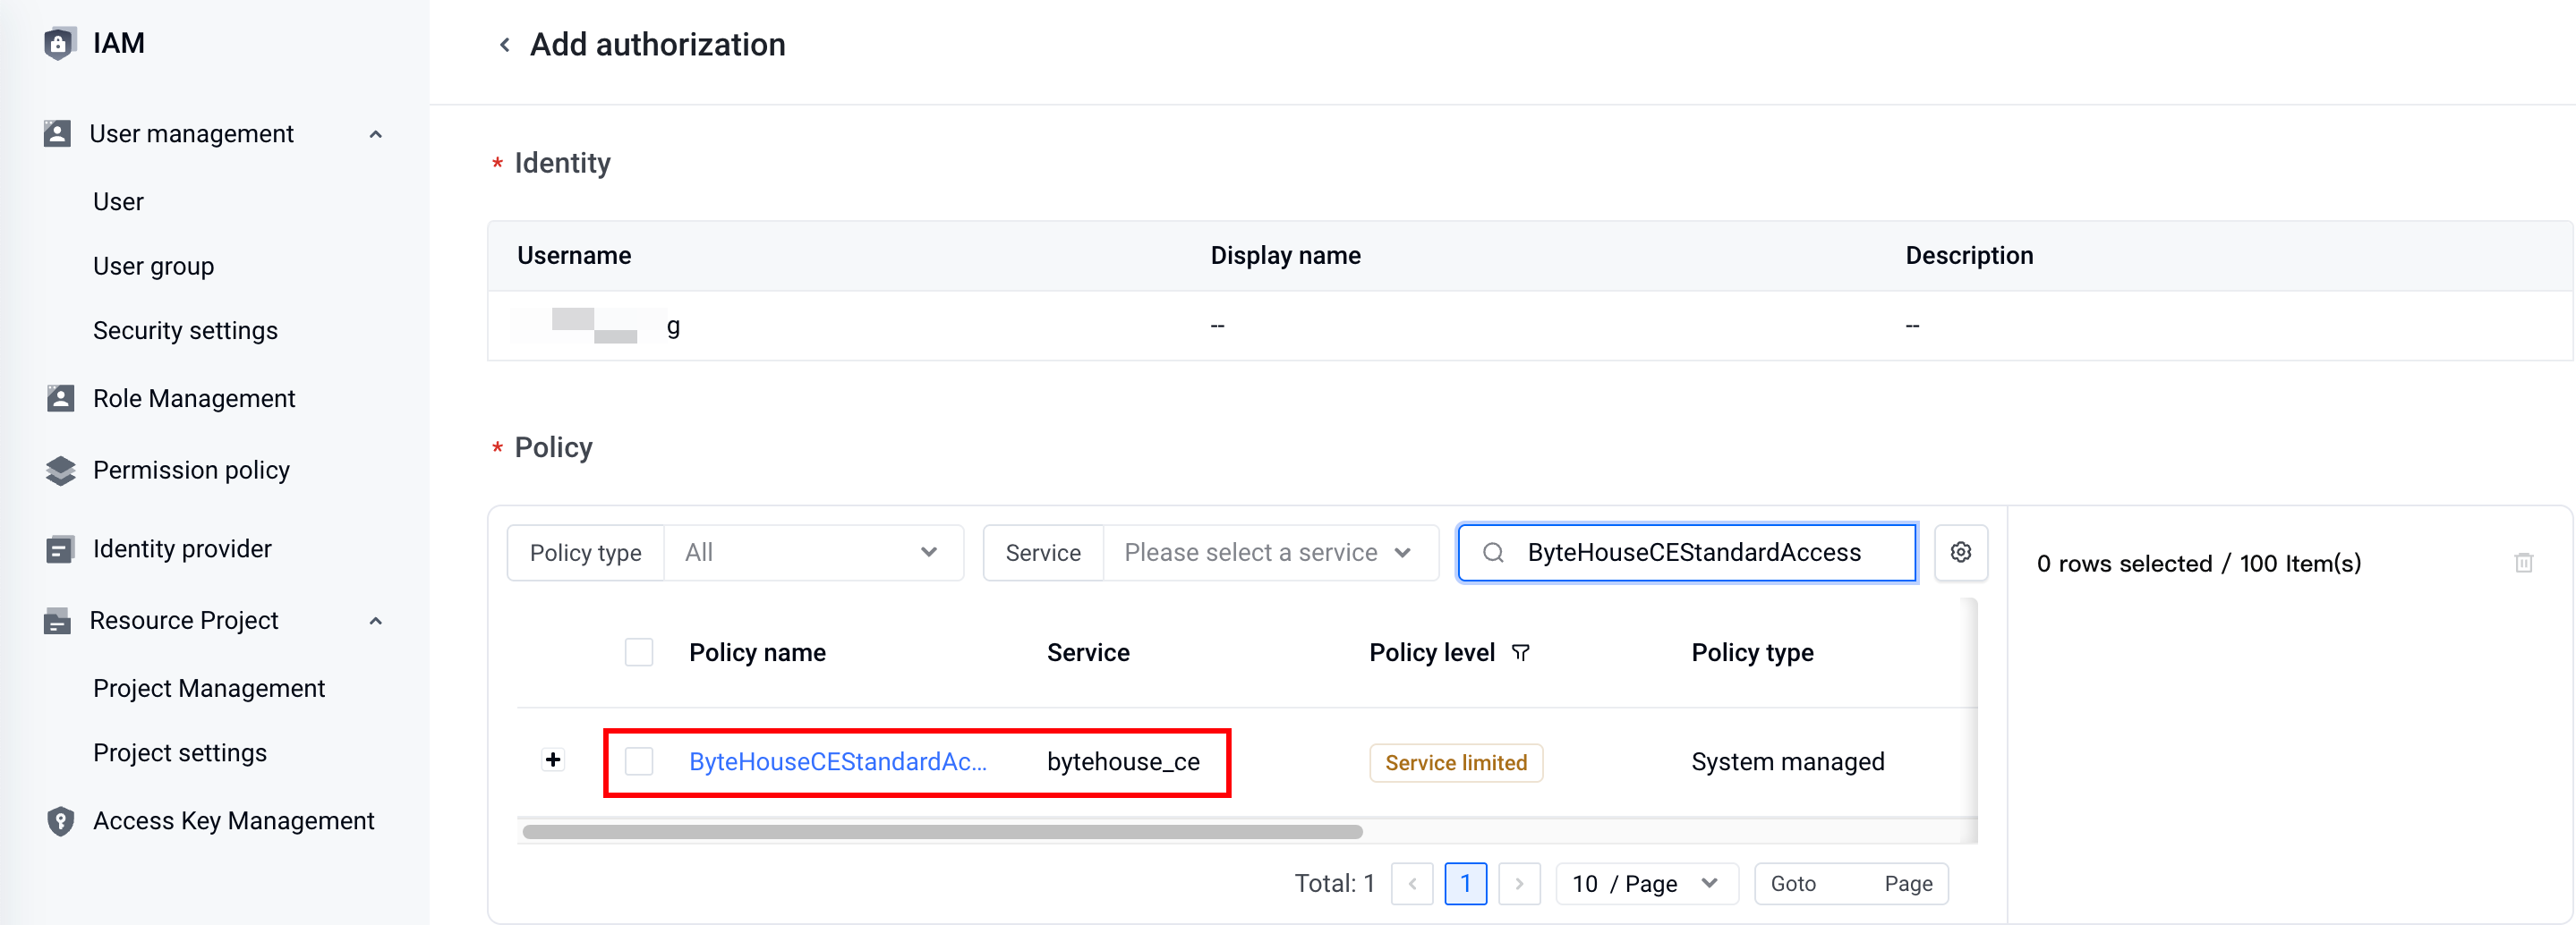
Task: Go to User group in sidebar
Action: click(x=153, y=266)
